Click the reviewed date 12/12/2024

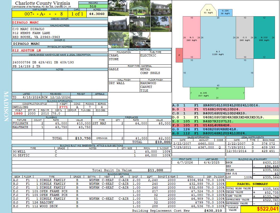click(x=60, y=97)
